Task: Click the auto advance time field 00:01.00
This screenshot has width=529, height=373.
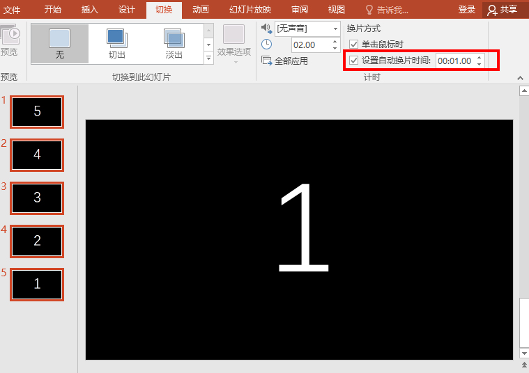Action: [455, 61]
